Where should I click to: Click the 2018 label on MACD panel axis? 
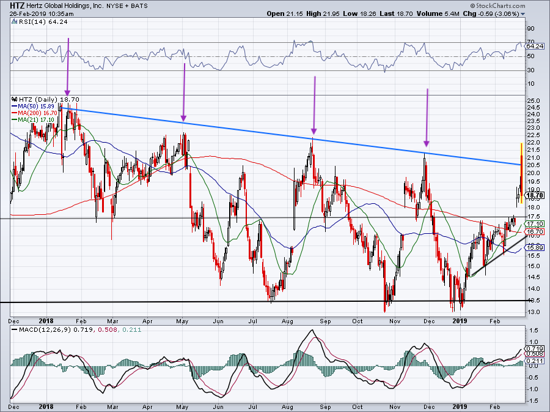(x=46, y=406)
